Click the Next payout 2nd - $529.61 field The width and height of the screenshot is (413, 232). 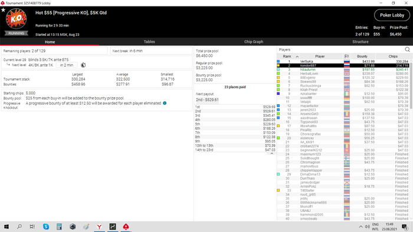pyautogui.click(x=207, y=100)
